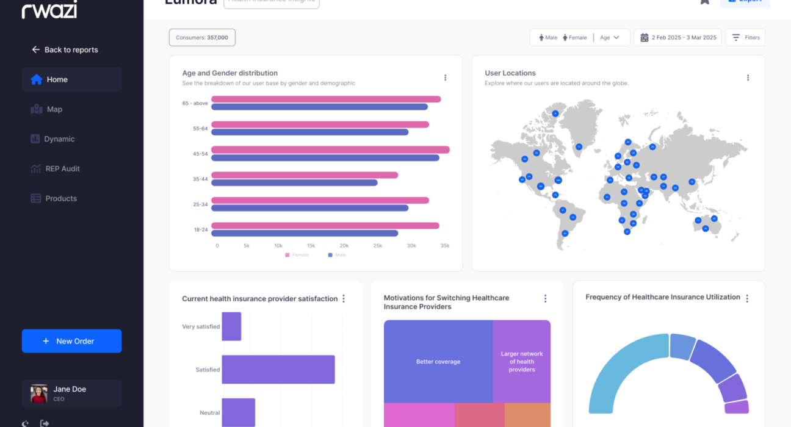Open Age and Gender chart options menu
The image size is (791, 427).
pos(445,77)
